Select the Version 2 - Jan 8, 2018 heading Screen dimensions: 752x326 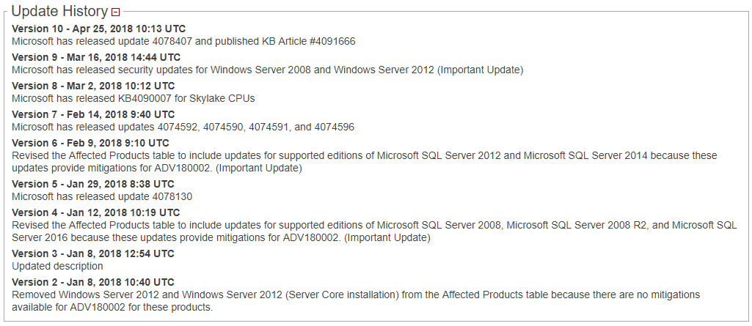pyautogui.click(x=93, y=283)
